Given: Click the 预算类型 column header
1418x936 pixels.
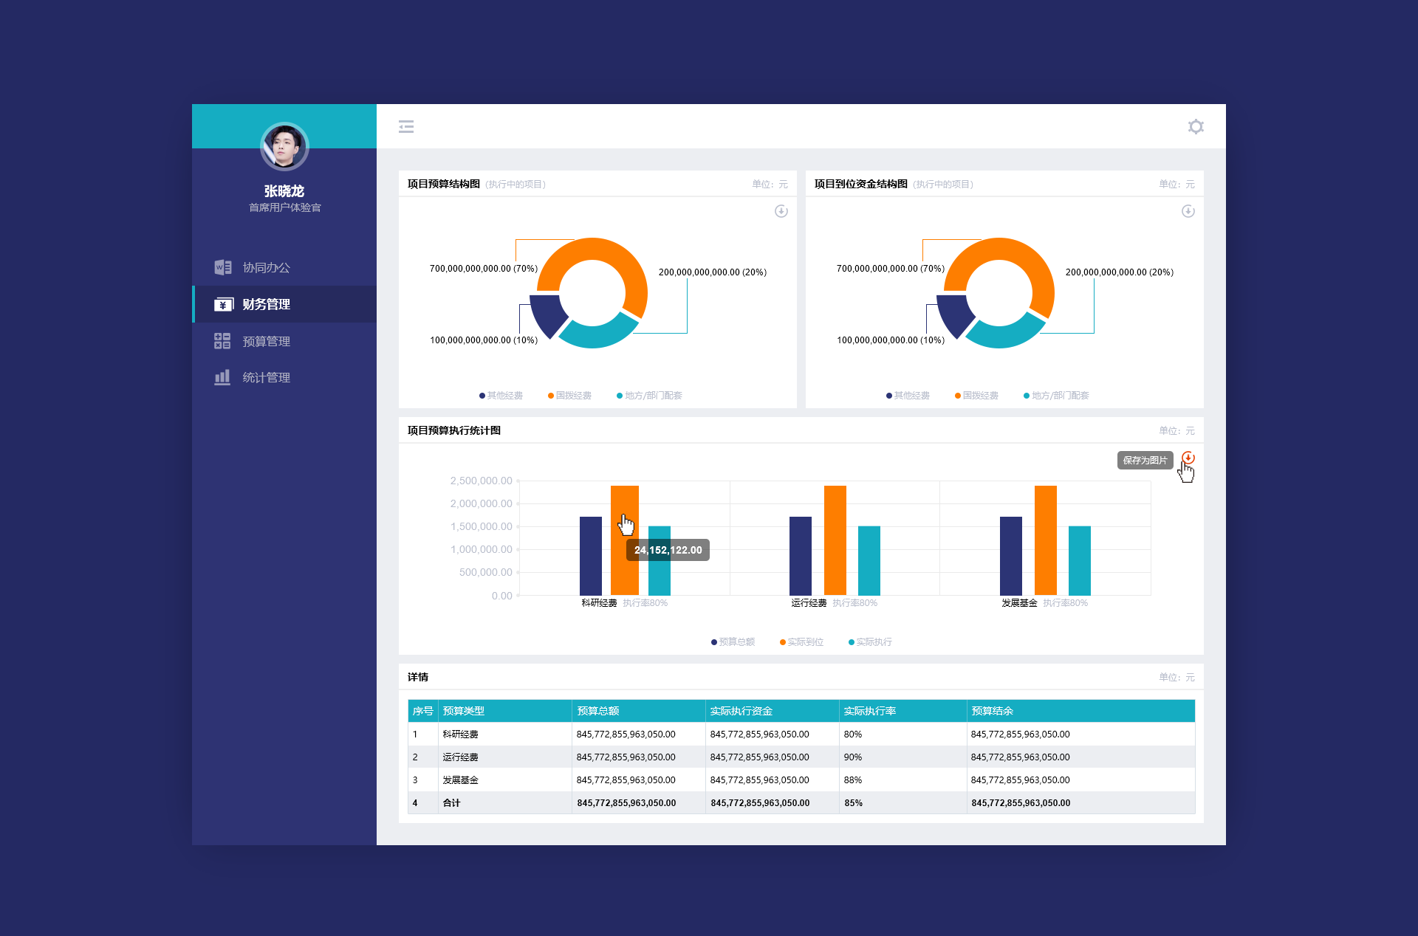Looking at the screenshot, I should click(504, 711).
